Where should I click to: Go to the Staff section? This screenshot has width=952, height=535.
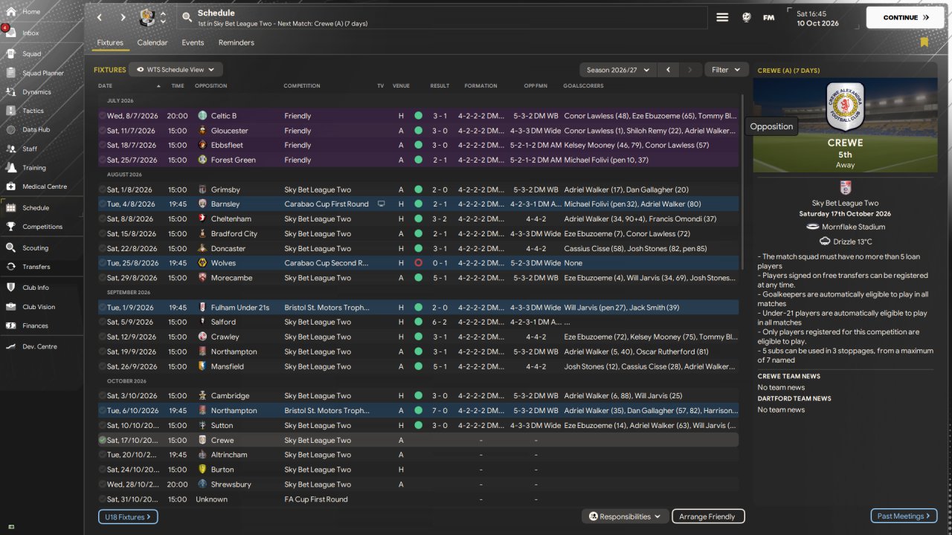30,149
